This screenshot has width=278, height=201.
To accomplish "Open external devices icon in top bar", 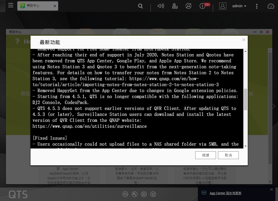I will 189,6.
